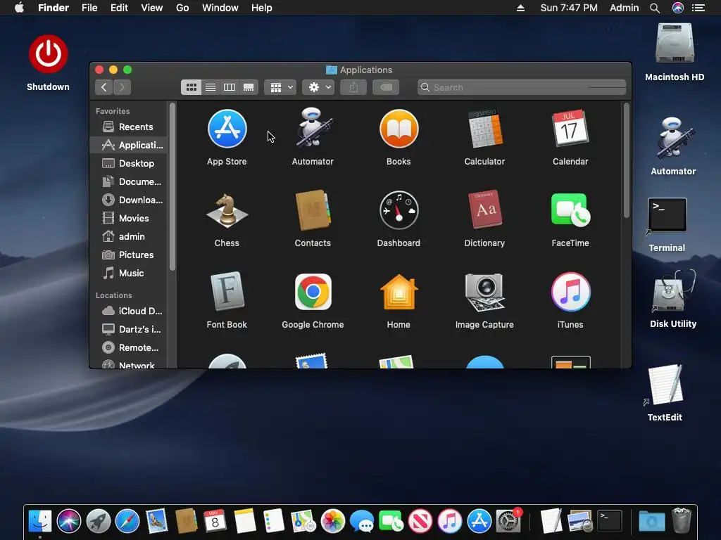Screen dimensions: 721x540
Task: Open Messages from the Dock
Action: pos(361,521)
